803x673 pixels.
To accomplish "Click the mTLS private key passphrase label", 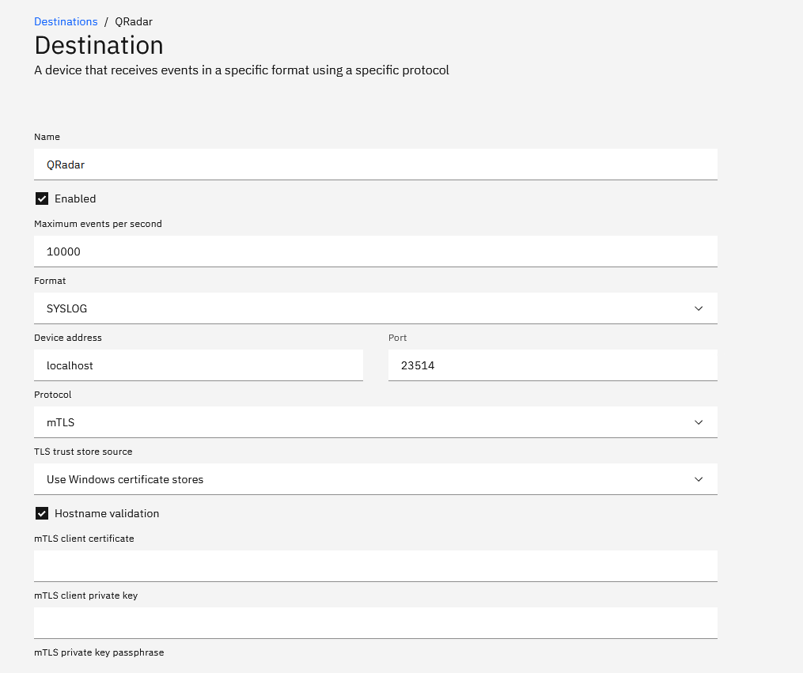I will (98, 652).
